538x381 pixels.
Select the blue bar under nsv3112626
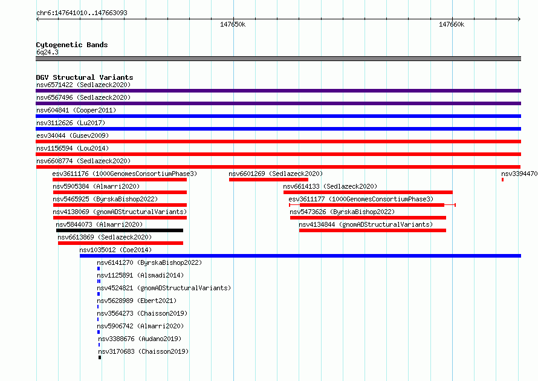pos(278,129)
